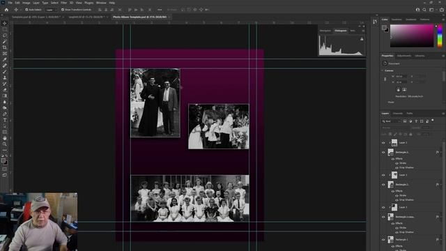Set canvas to landscape orientation button
The height and width of the screenshot is (251, 446).
(404, 90)
